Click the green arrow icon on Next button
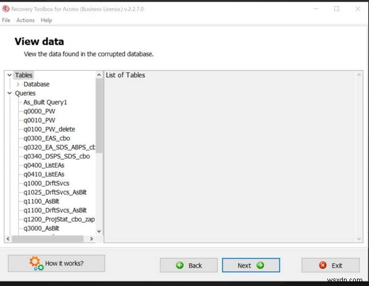Screen dimensions: 369x286 (x=260, y=265)
